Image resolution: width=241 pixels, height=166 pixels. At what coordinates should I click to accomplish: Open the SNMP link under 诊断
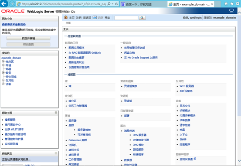pyautogui.click(x=183, y=140)
